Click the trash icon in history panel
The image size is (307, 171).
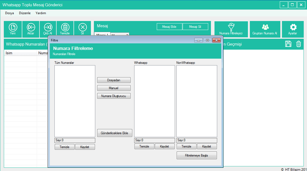tap(299, 44)
